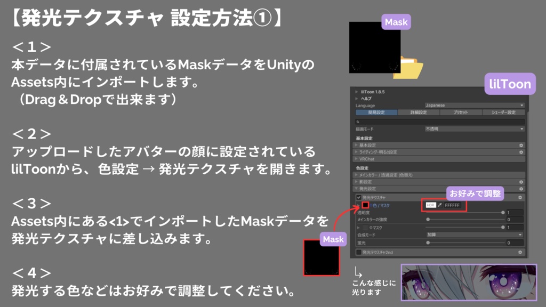This screenshot has height=307, width=546.
Task: Open the 合成モード dropdown showing 加算
Action: tap(475, 235)
